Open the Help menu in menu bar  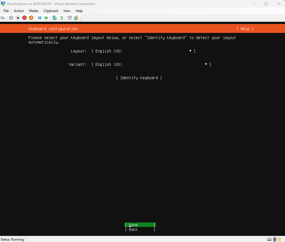click(79, 11)
